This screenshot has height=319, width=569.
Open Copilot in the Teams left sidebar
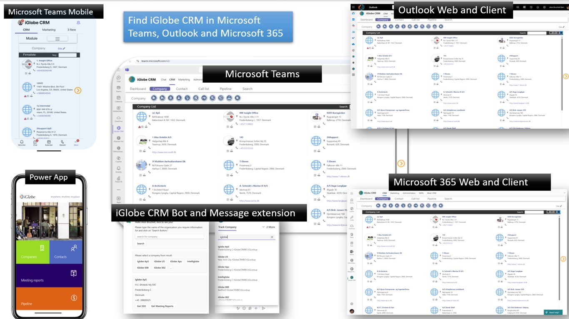coord(119,159)
